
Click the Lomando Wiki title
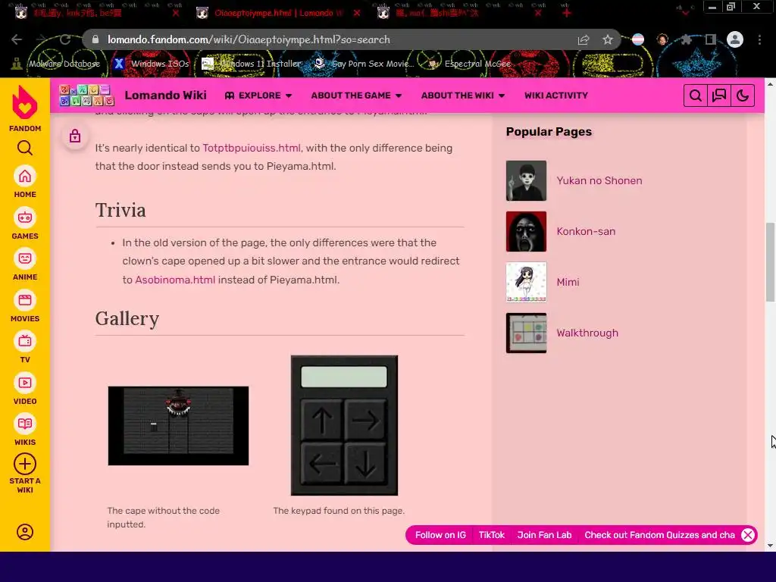pyautogui.click(x=165, y=95)
